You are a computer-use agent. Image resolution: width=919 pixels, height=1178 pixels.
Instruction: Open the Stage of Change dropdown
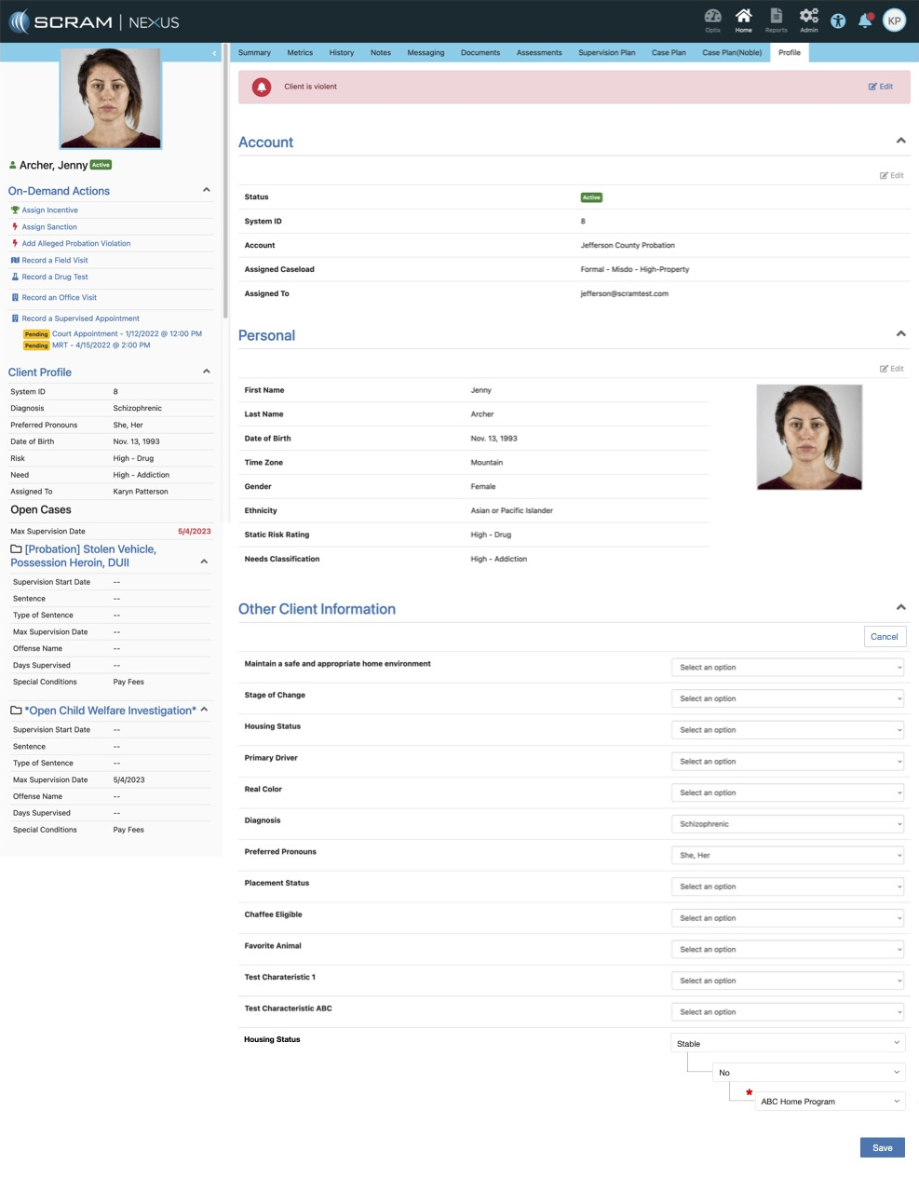click(788, 698)
